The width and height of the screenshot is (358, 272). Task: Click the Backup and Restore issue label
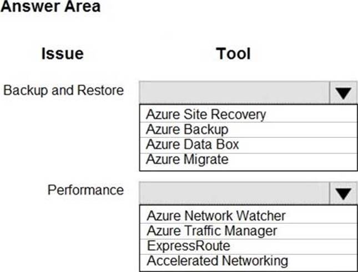[63, 90]
